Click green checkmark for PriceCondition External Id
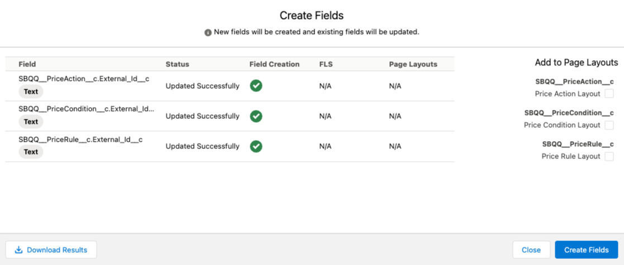 [x=256, y=116]
